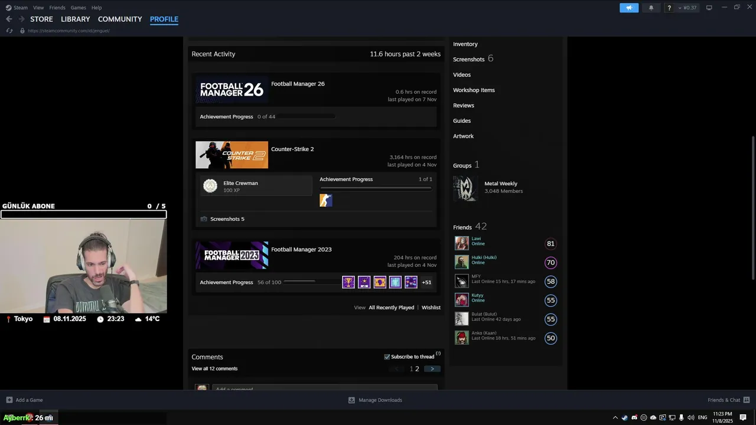Click the Steam back navigation arrow

pyautogui.click(x=9, y=19)
